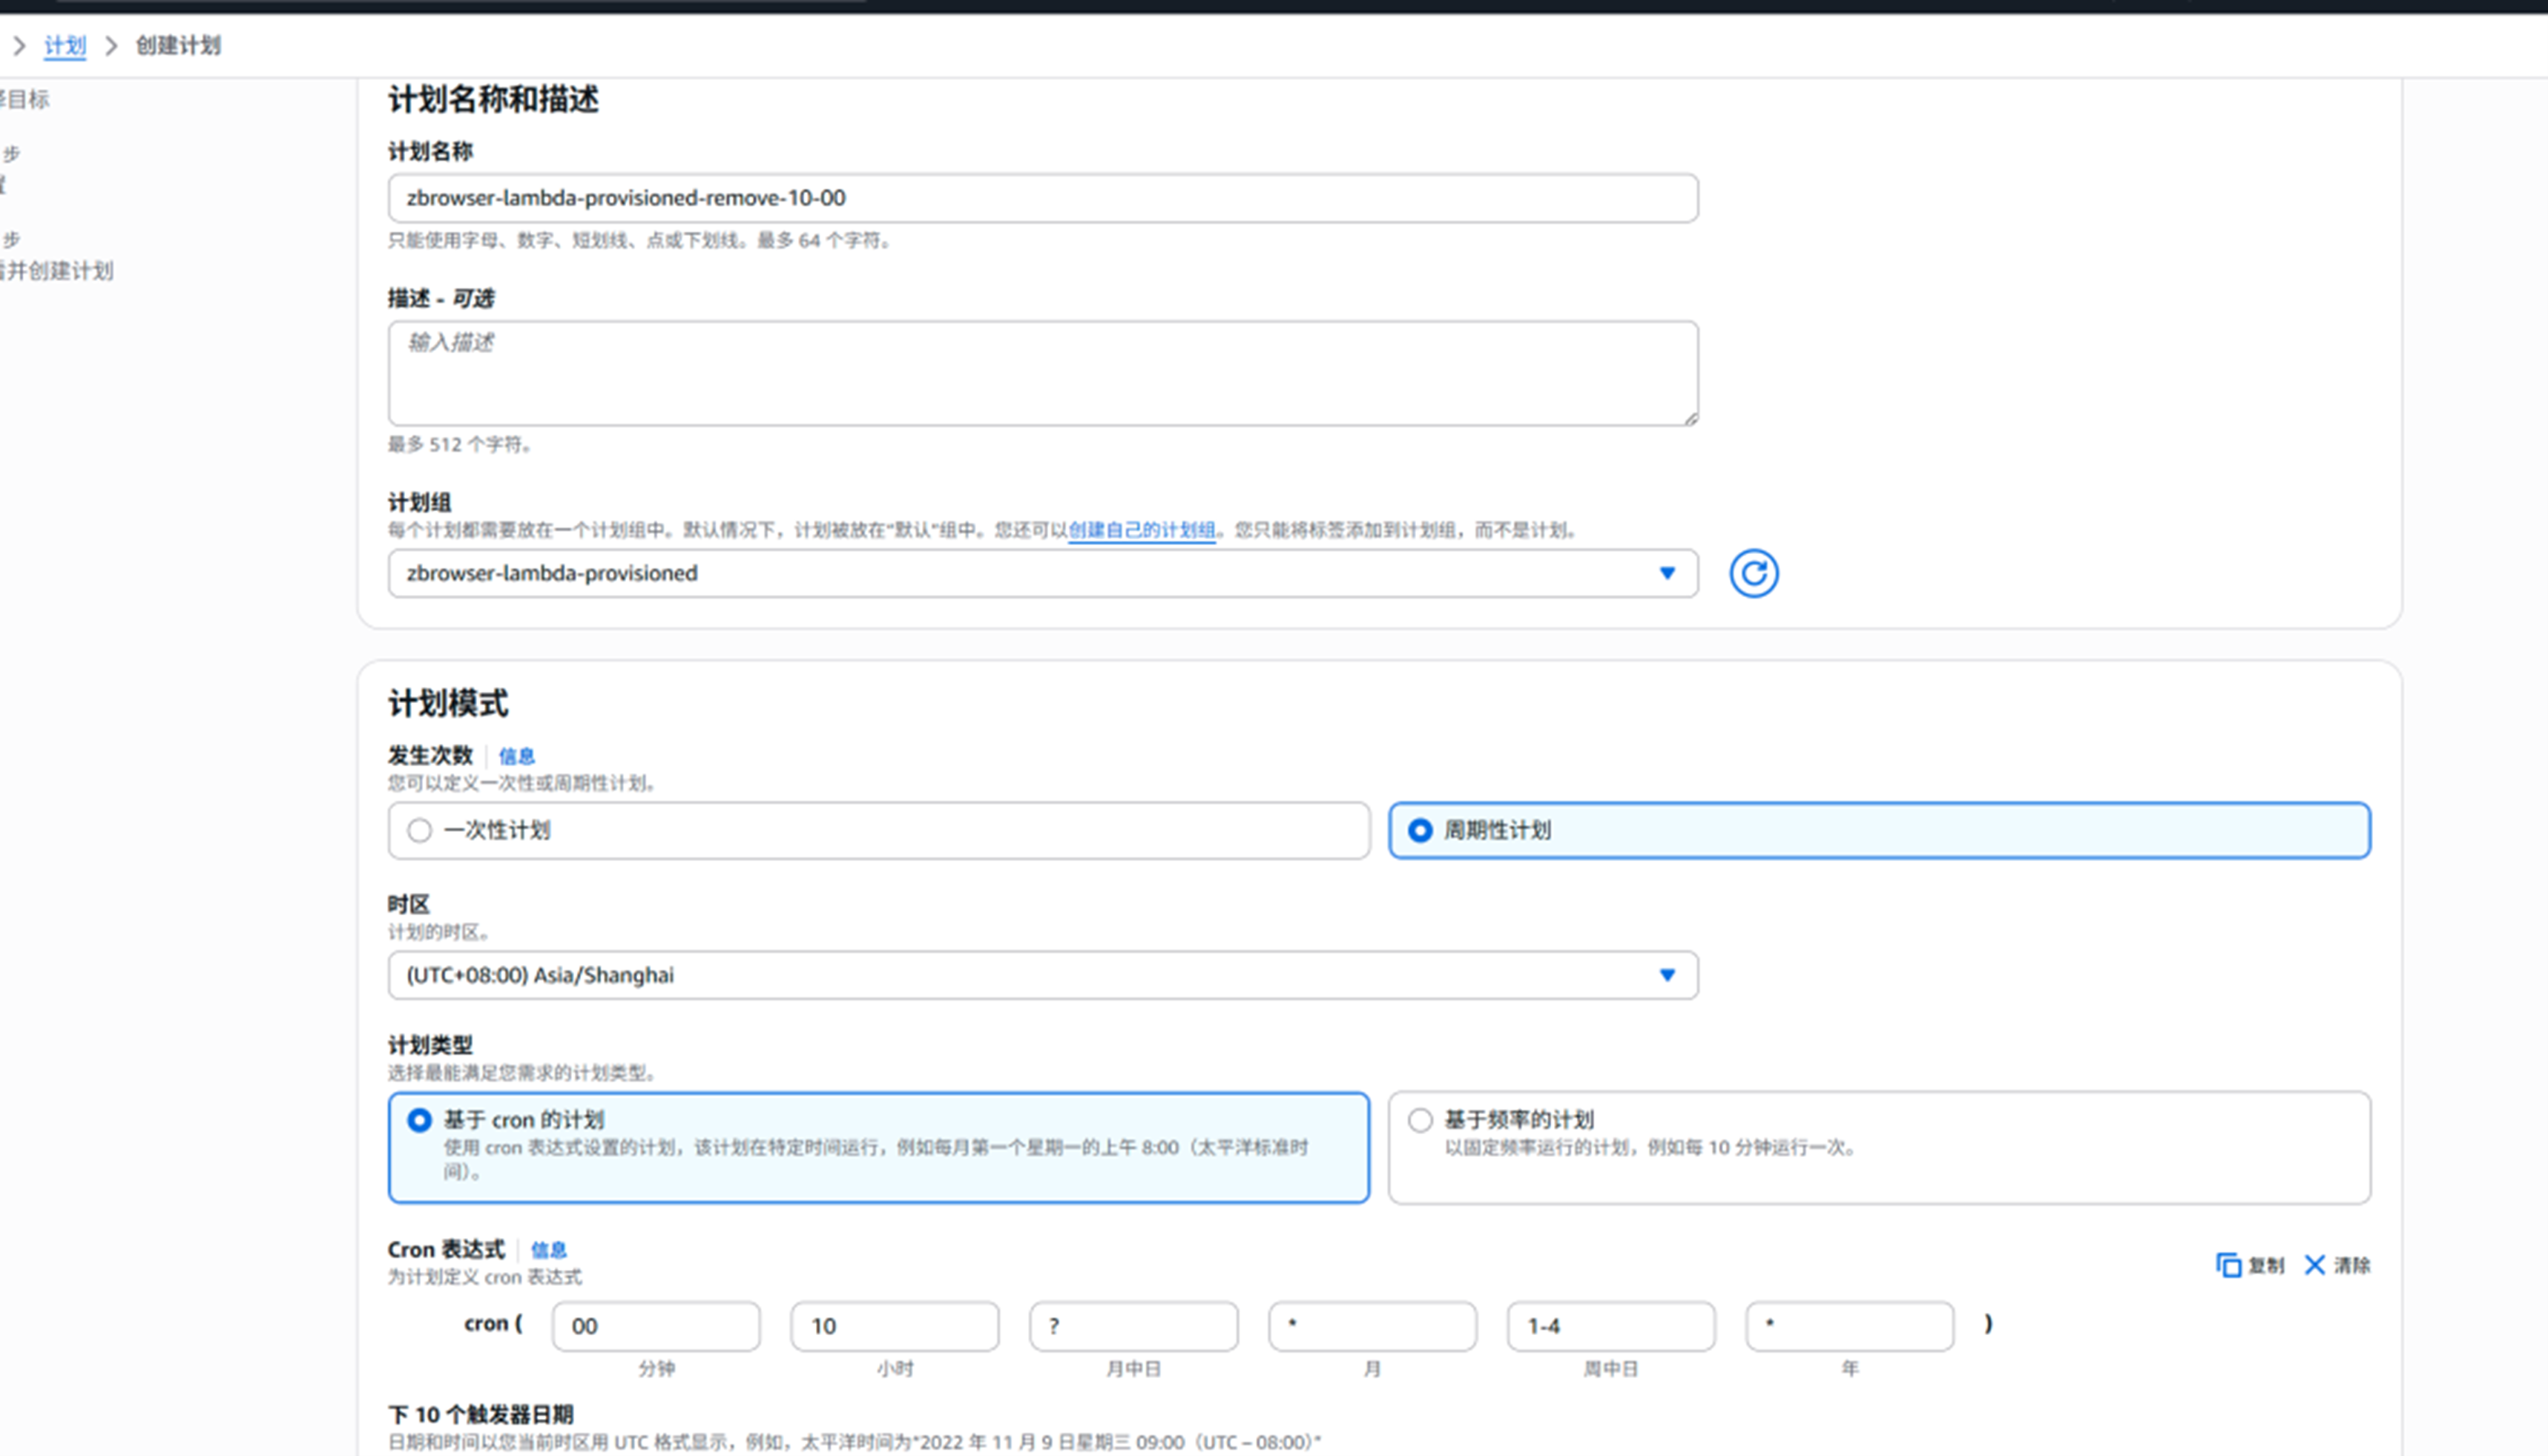Select the 周期性计划 radio option
Screen dimensions: 2548x1456
pos(1420,830)
